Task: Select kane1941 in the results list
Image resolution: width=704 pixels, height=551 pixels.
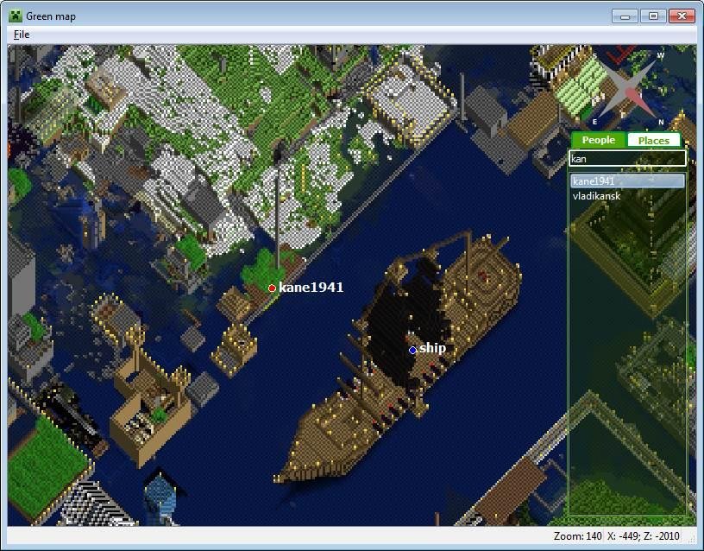Action: pos(627,181)
